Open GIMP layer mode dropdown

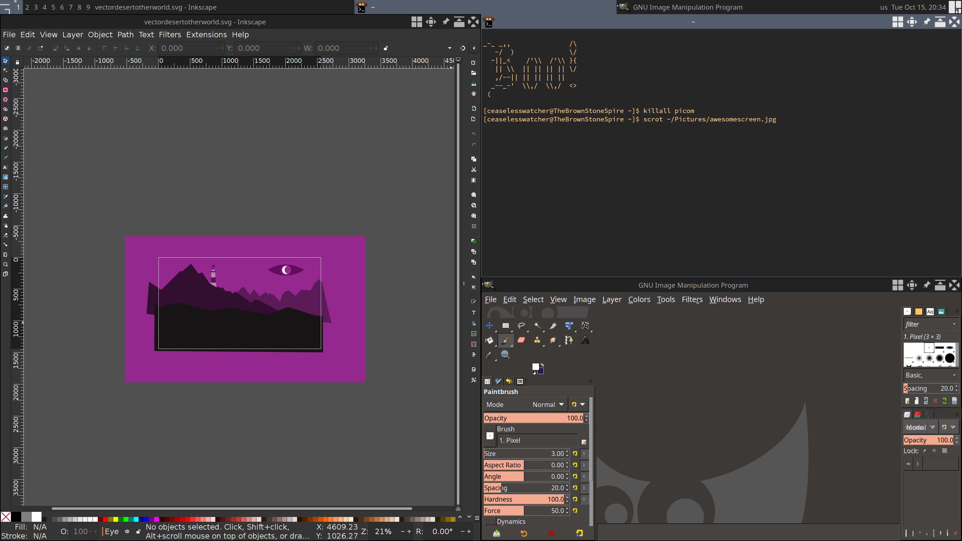(x=920, y=427)
